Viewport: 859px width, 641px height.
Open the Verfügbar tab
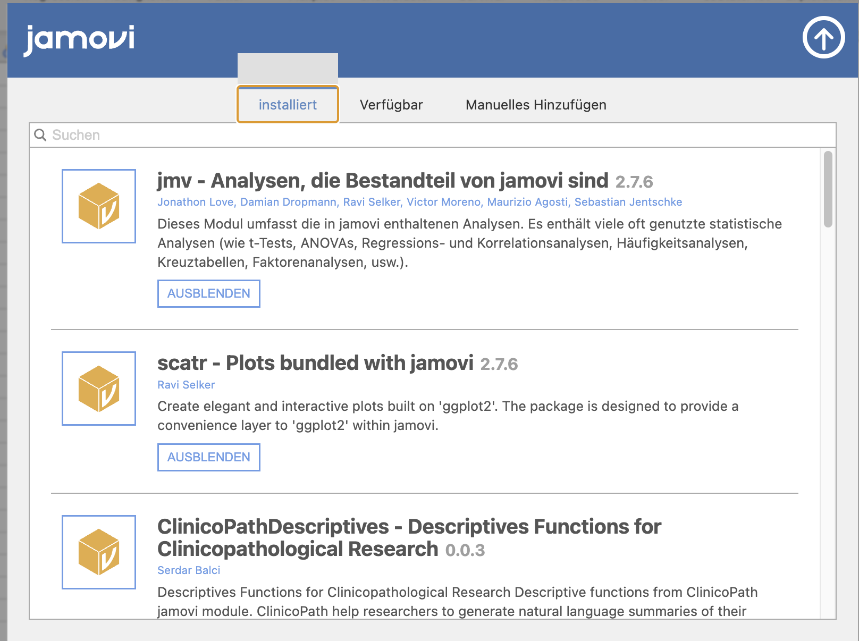[391, 105]
